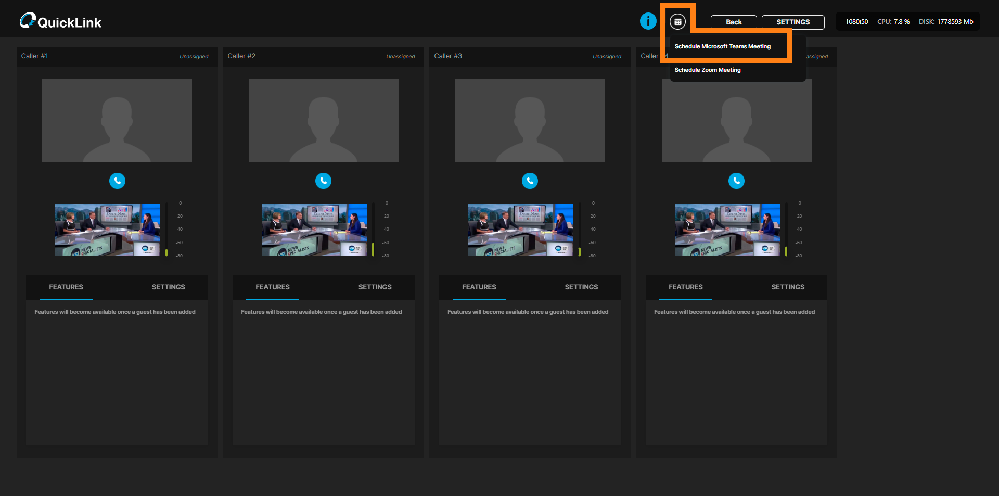Click Caller #2 guest avatar placeholder
999x496 pixels.
pyautogui.click(x=323, y=120)
